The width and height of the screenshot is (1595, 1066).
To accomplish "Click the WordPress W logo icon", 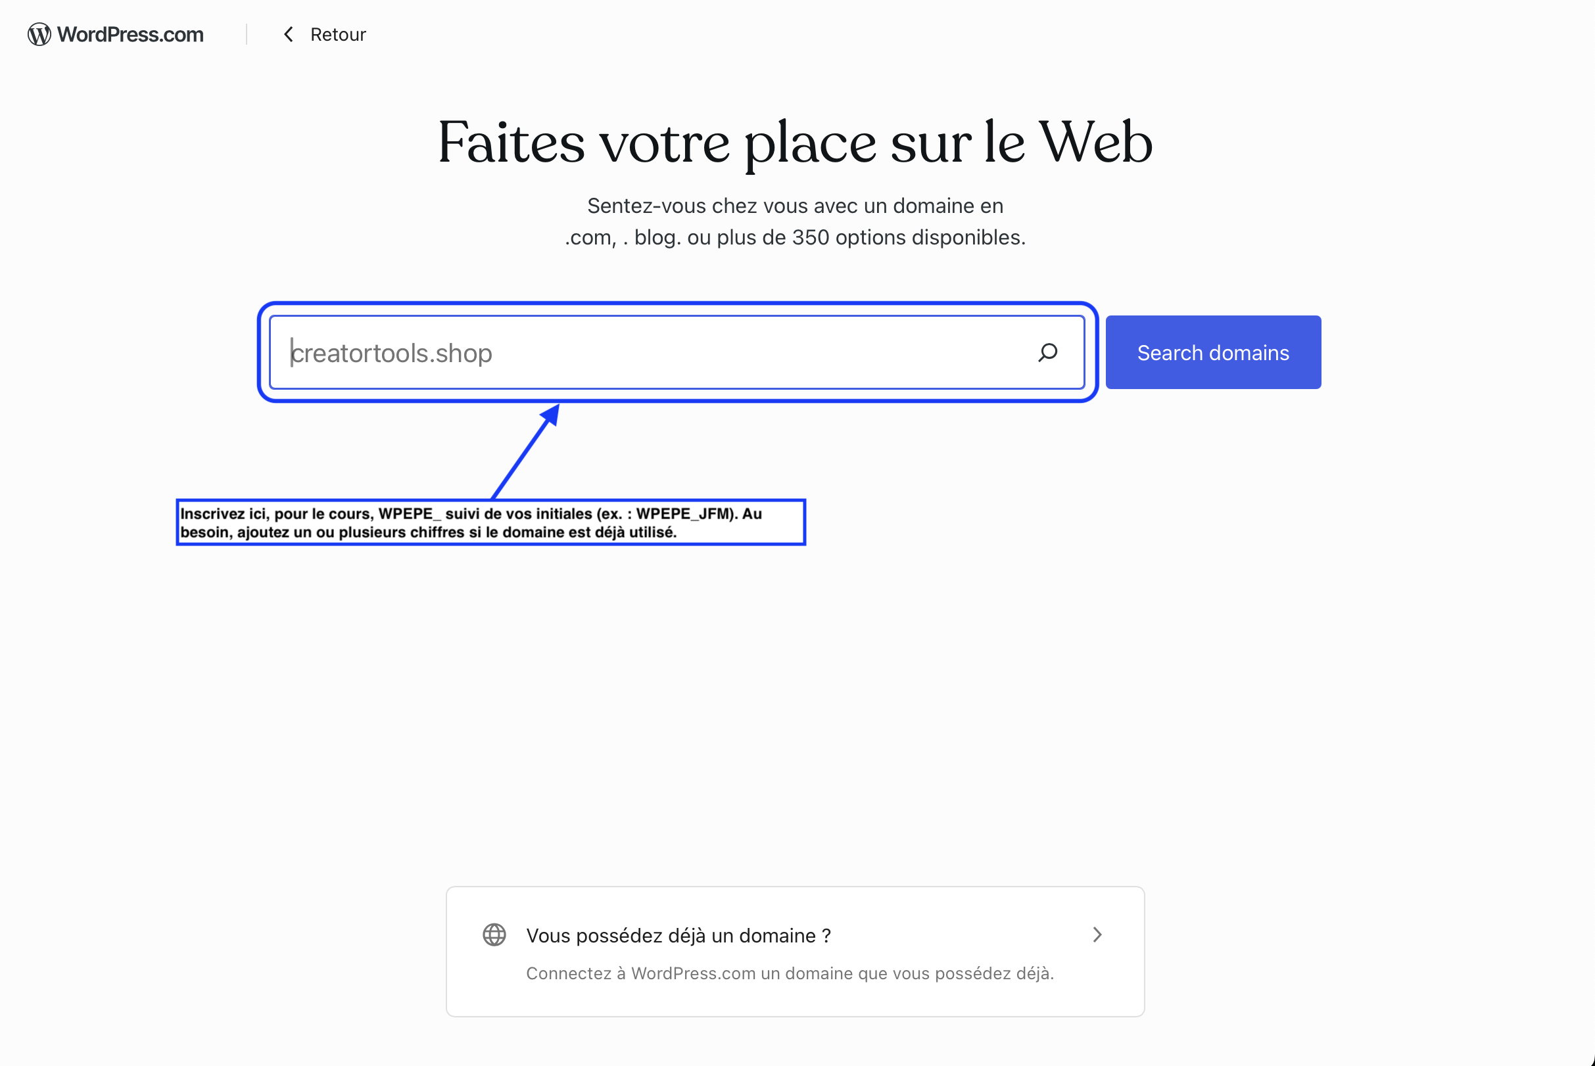I will 39,35.
